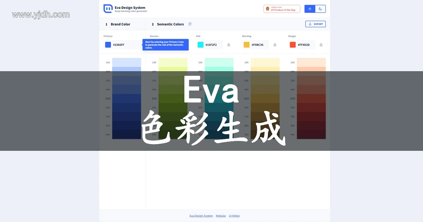
Task: Open the Nebular footer link
Action: (221, 216)
